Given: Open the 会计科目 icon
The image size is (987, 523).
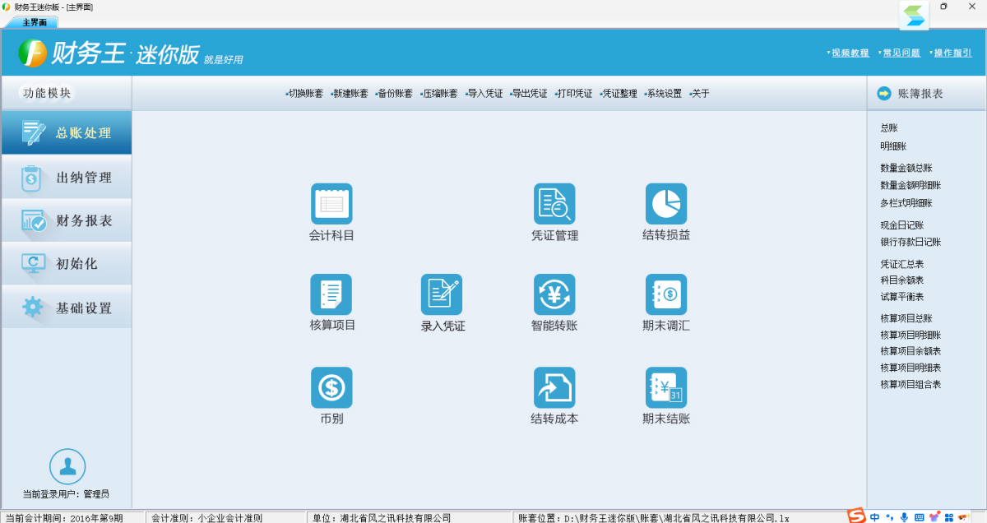Looking at the screenshot, I should pos(331,204).
